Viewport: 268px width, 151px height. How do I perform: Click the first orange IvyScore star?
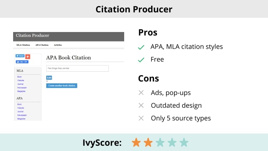point(136,142)
